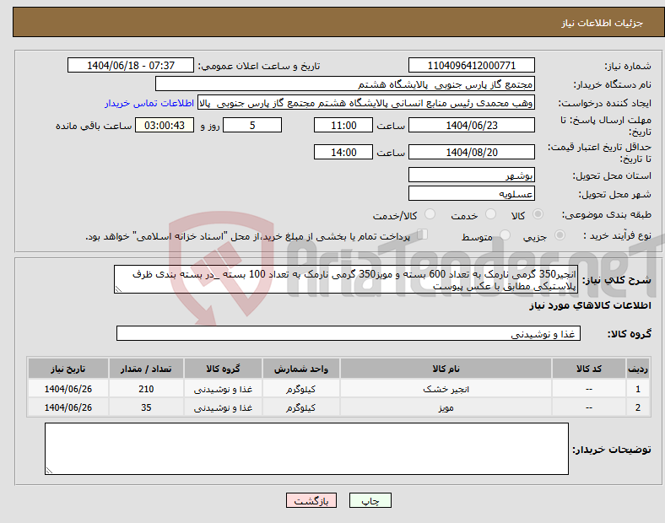Select the متوسط purchase type radio
Screen dimensions: 665x523
pyautogui.click(x=506, y=237)
